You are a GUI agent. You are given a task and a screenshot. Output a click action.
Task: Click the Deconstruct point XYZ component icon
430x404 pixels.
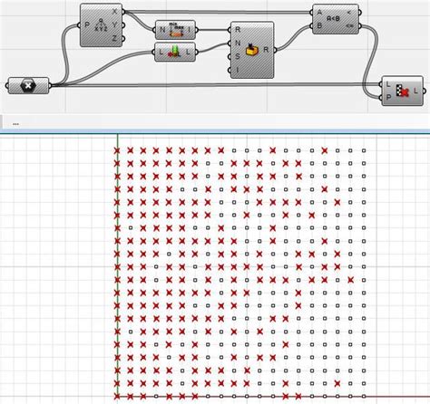pos(101,25)
